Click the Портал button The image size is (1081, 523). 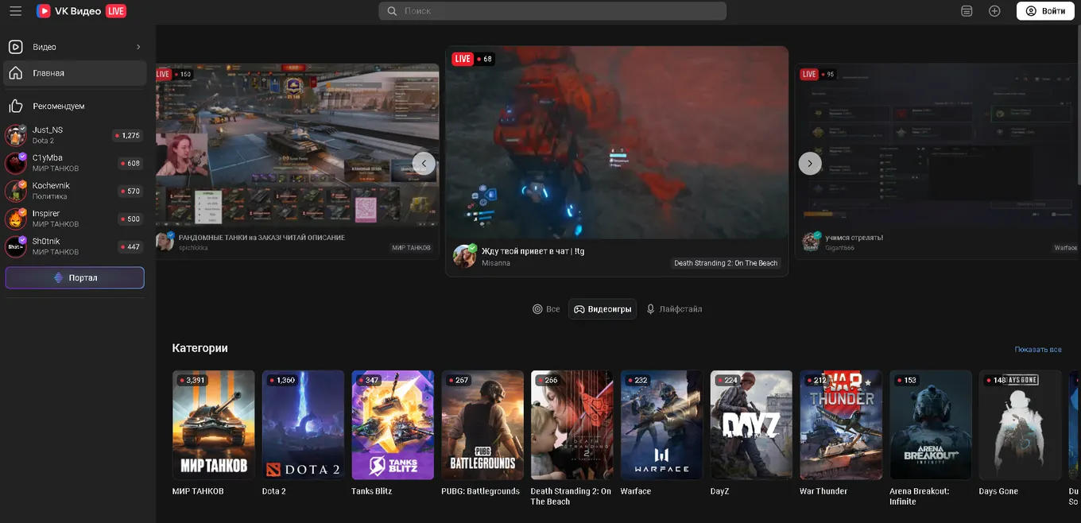click(75, 278)
